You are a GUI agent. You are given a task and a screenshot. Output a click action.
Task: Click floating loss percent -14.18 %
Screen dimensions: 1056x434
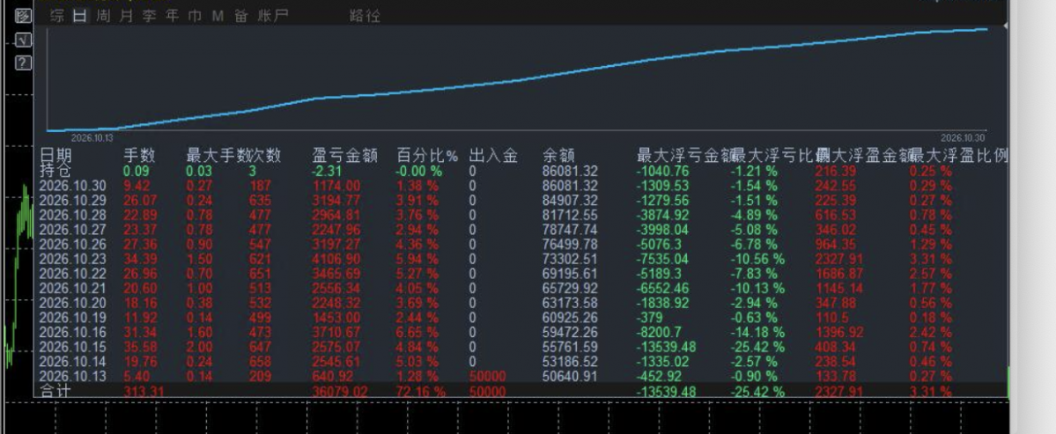point(757,333)
